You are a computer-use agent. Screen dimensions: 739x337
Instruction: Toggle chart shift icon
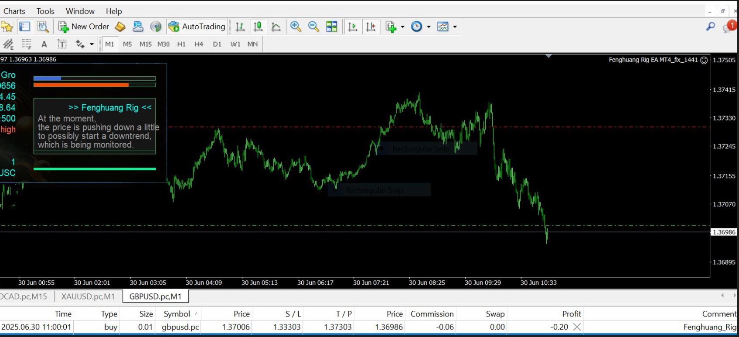point(371,27)
